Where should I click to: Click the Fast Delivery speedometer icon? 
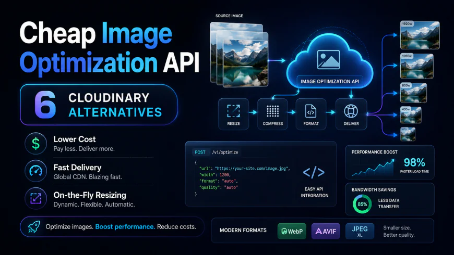click(35, 171)
